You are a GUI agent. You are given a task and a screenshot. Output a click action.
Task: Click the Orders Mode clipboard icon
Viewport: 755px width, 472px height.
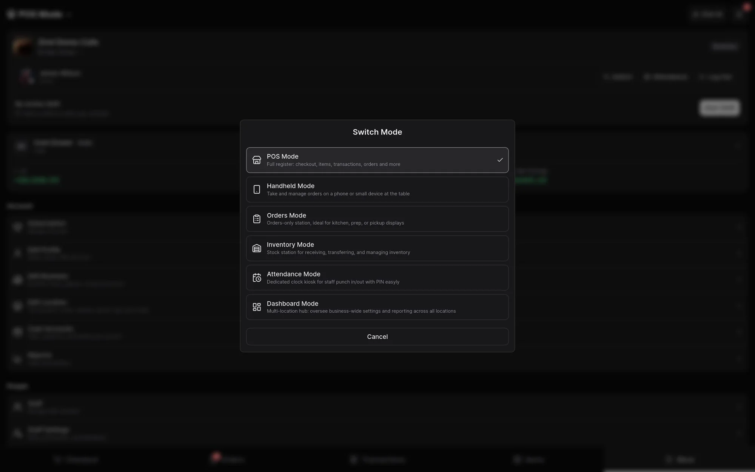[x=257, y=219]
